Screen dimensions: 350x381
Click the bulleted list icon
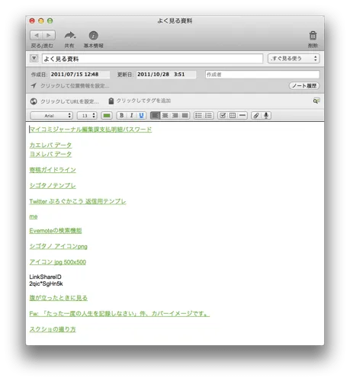(x=198, y=116)
